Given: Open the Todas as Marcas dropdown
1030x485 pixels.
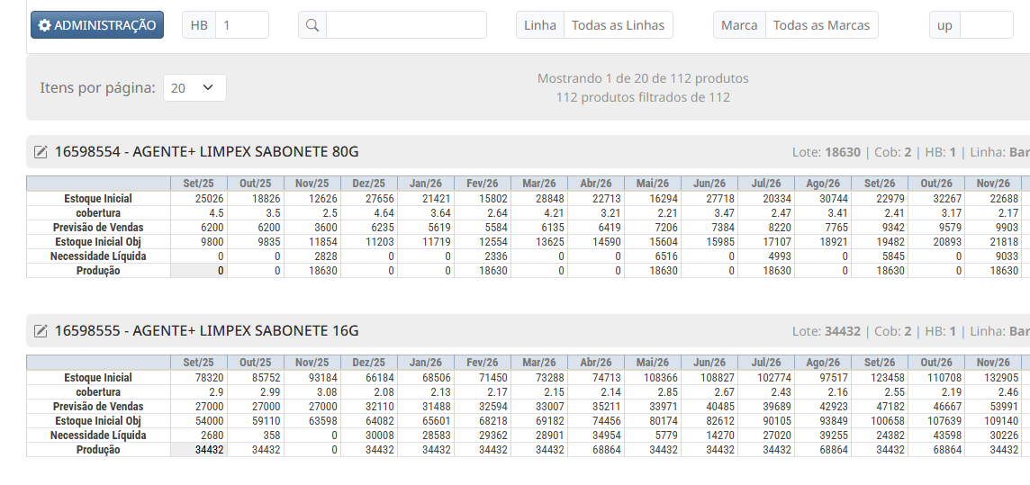Looking at the screenshot, I should [x=821, y=25].
